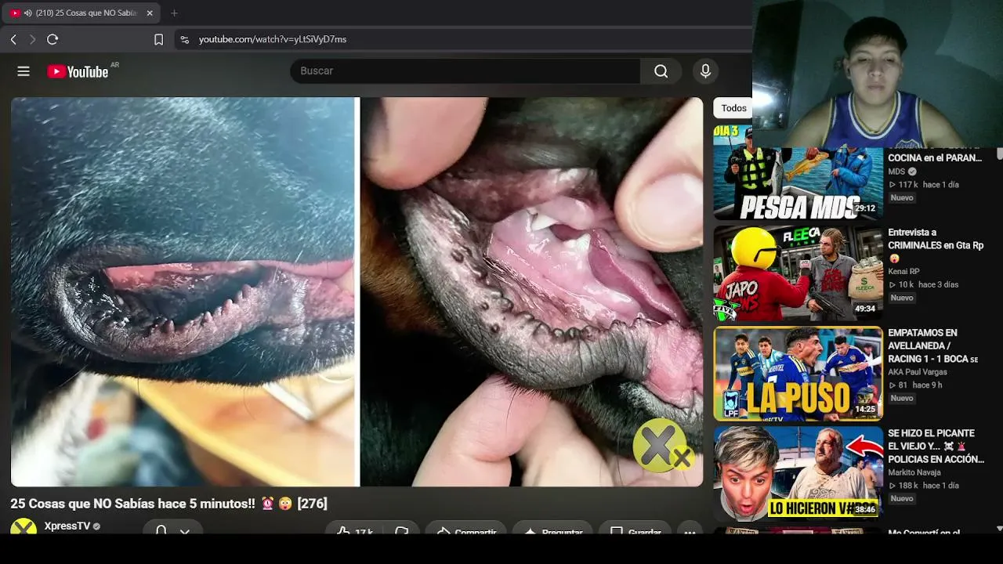Open the LO HICIERON video thumbnail

pyautogui.click(x=798, y=474)
